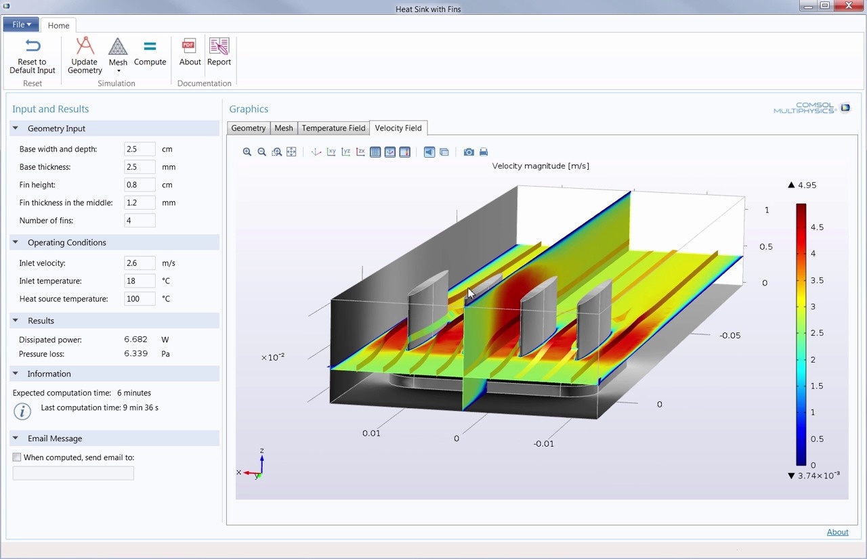Zoom out of the graphics view

262,152
